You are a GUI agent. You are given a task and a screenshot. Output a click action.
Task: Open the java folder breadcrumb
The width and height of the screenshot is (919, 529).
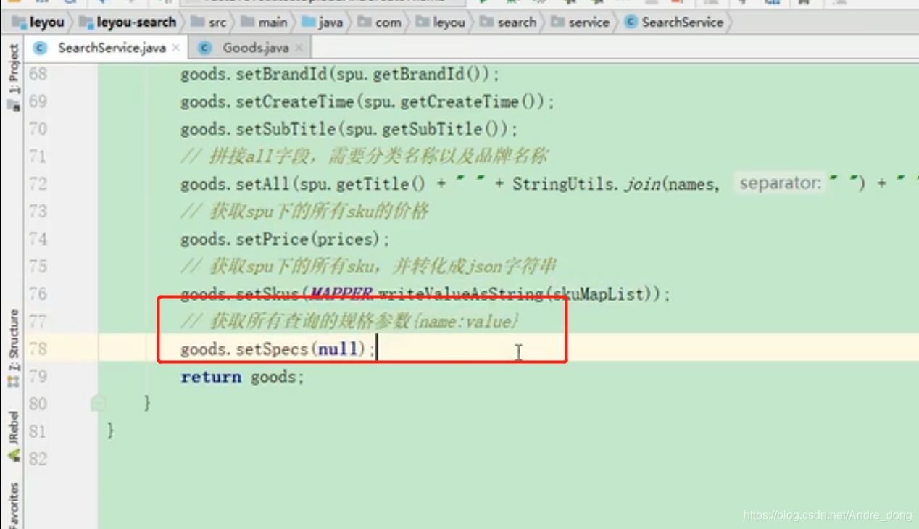click(x=323, y=22)
